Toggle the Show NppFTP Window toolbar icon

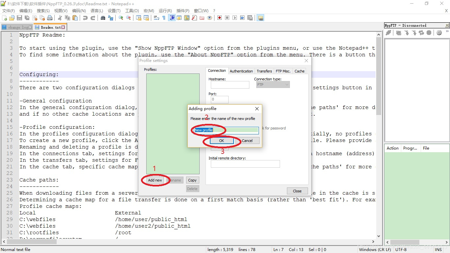pos(261,18)
